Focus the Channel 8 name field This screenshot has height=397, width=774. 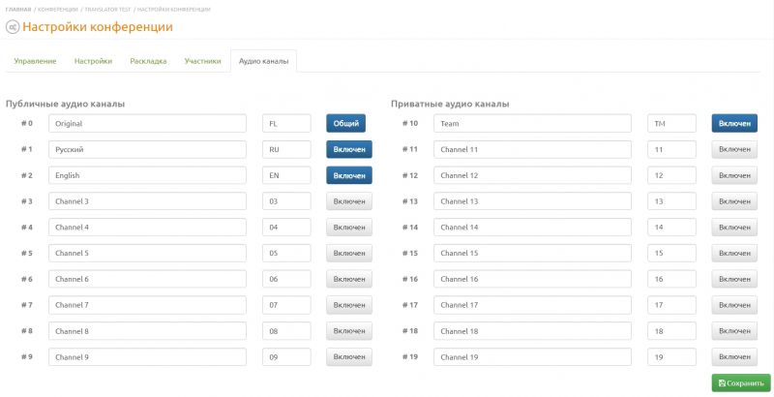pos(147,331)
